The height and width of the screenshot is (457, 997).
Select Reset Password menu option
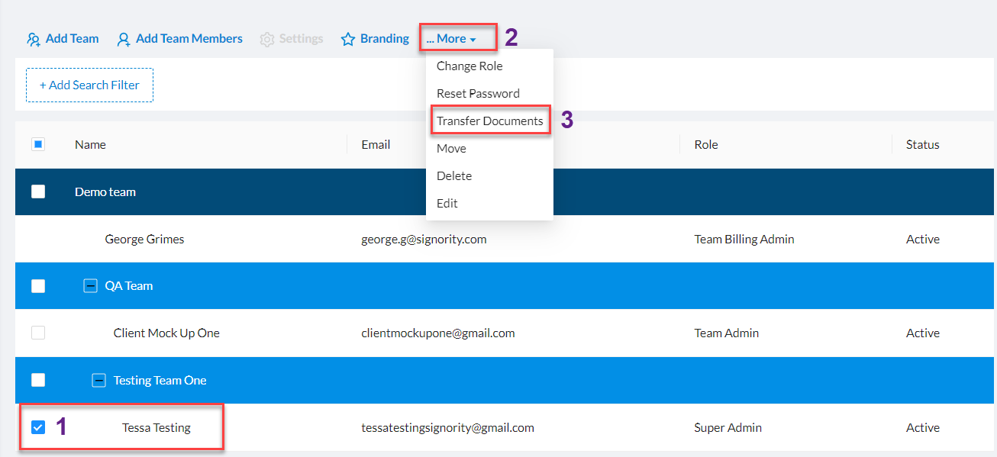click(478, 93)
